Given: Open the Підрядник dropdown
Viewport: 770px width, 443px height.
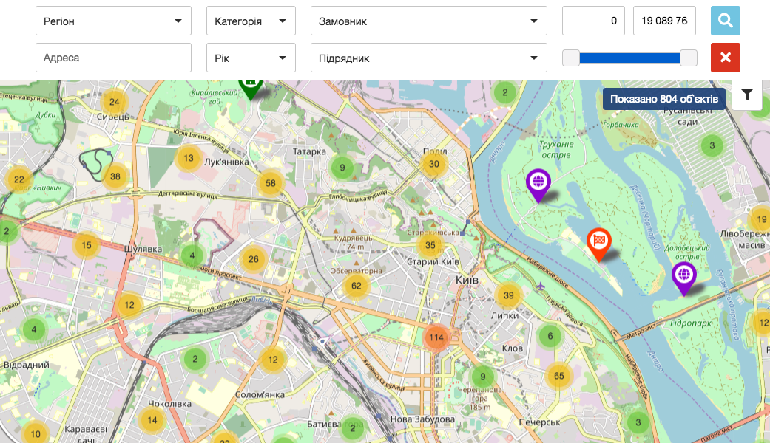Looking at the screenshot, I should pos(428,58).
